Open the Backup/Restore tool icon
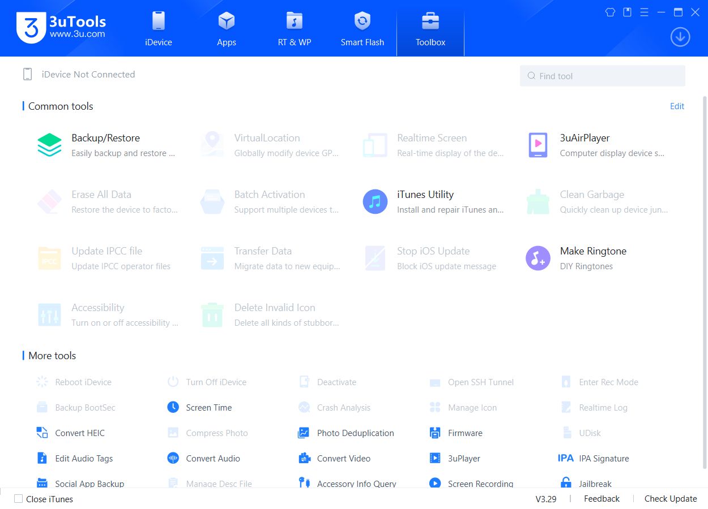 (49, 145)
